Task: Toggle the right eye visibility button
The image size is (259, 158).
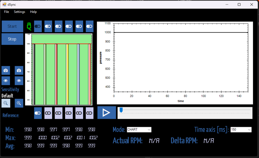Action: [19, 81]
